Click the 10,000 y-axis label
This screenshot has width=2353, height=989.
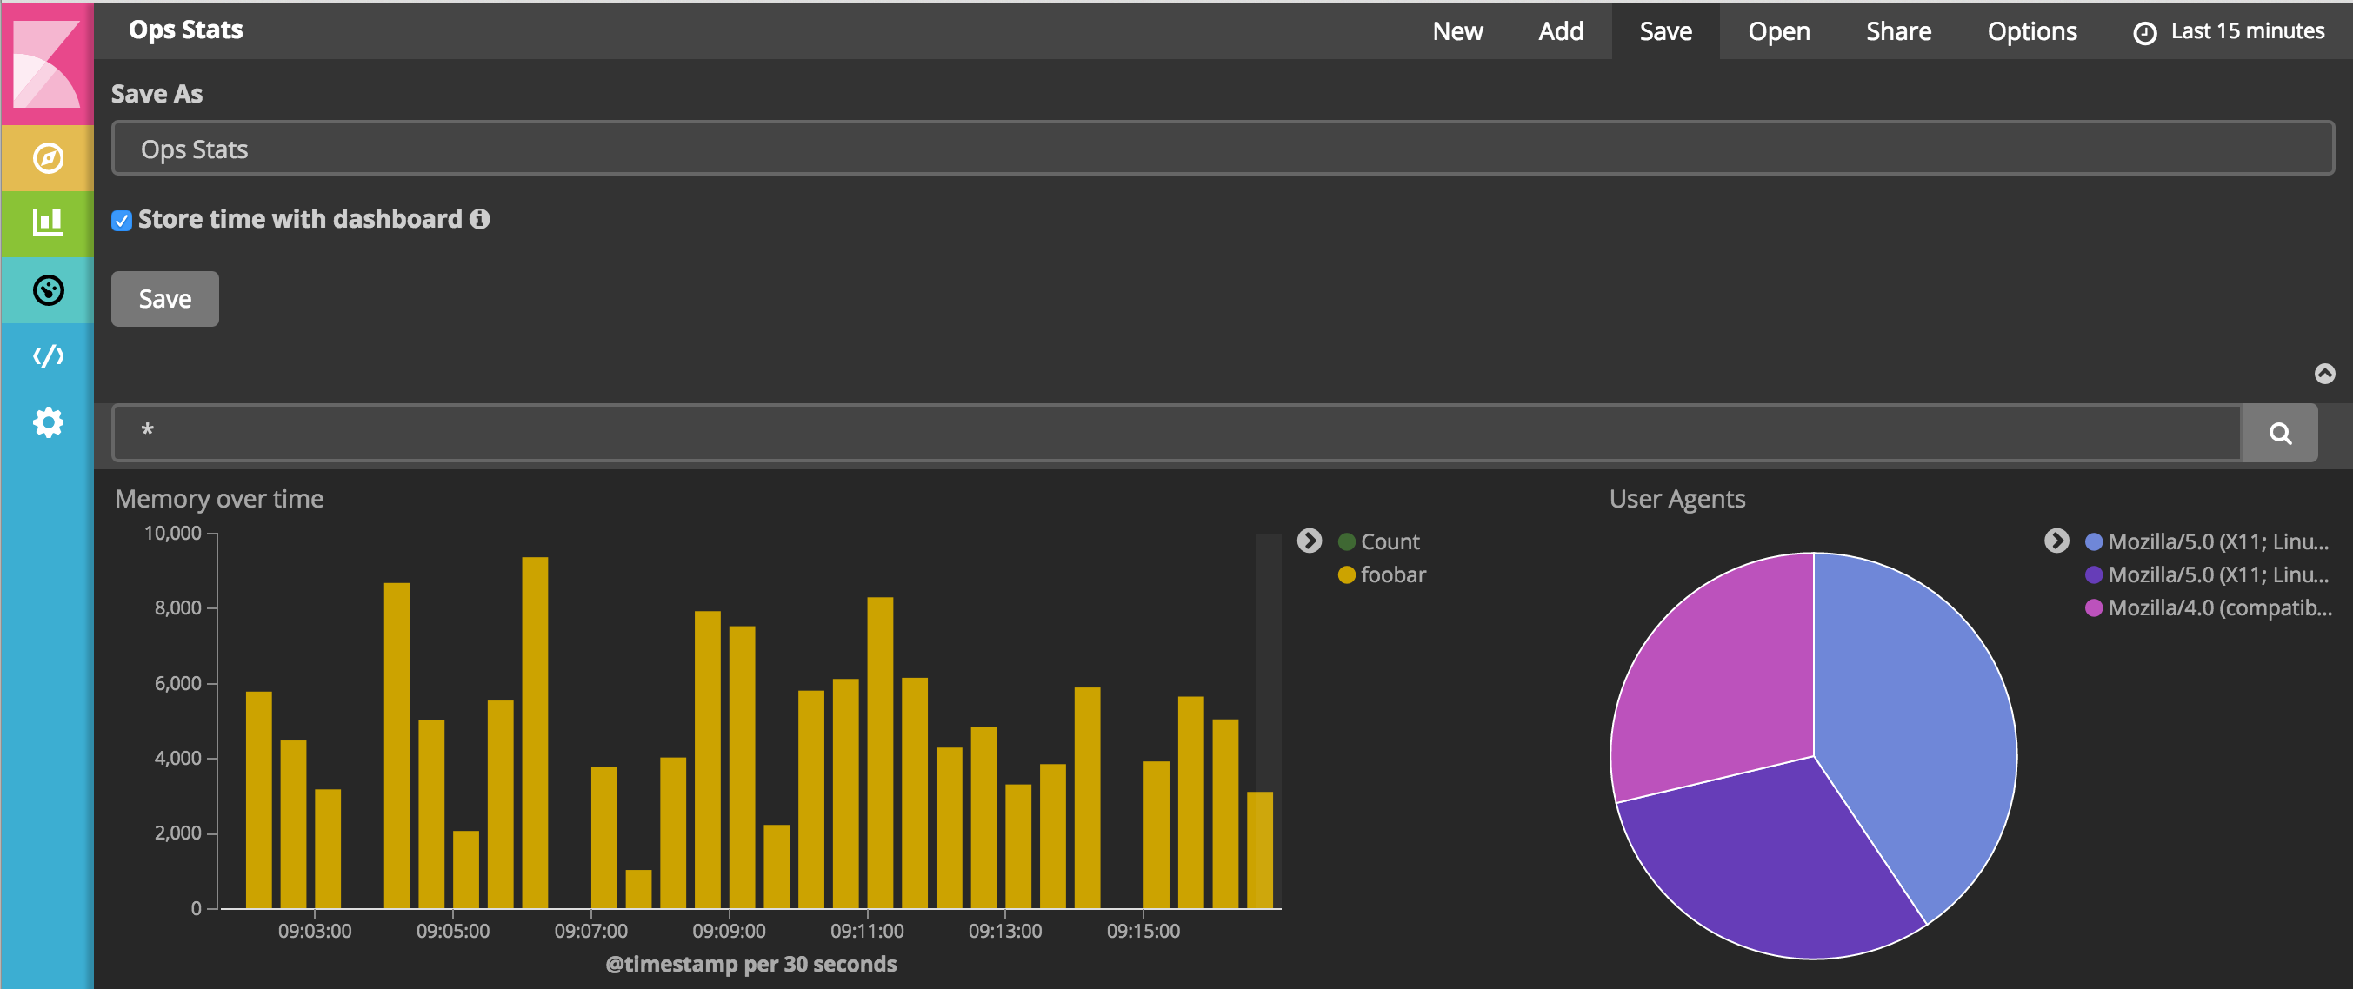coord(173,534)
